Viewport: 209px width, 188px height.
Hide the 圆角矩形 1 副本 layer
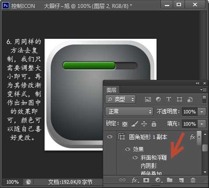(x=110, y=137)
